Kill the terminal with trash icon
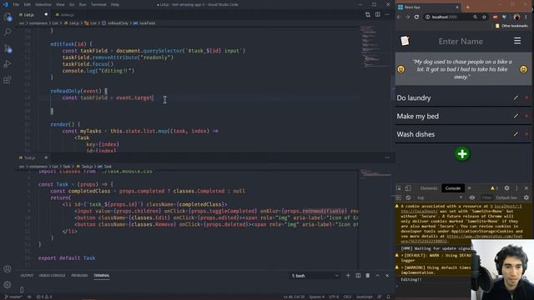This screenshot has width=534, height=300. click(367, 276)
